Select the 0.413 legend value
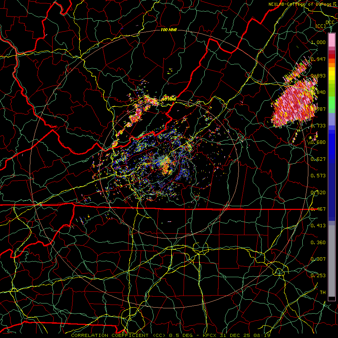The image size is (338, 338). (x=318, y=226)
